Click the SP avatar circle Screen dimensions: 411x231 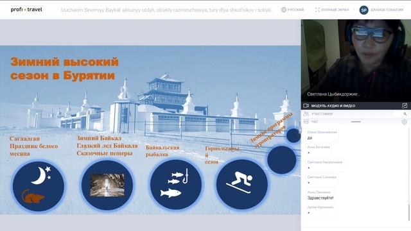(363, 10)
